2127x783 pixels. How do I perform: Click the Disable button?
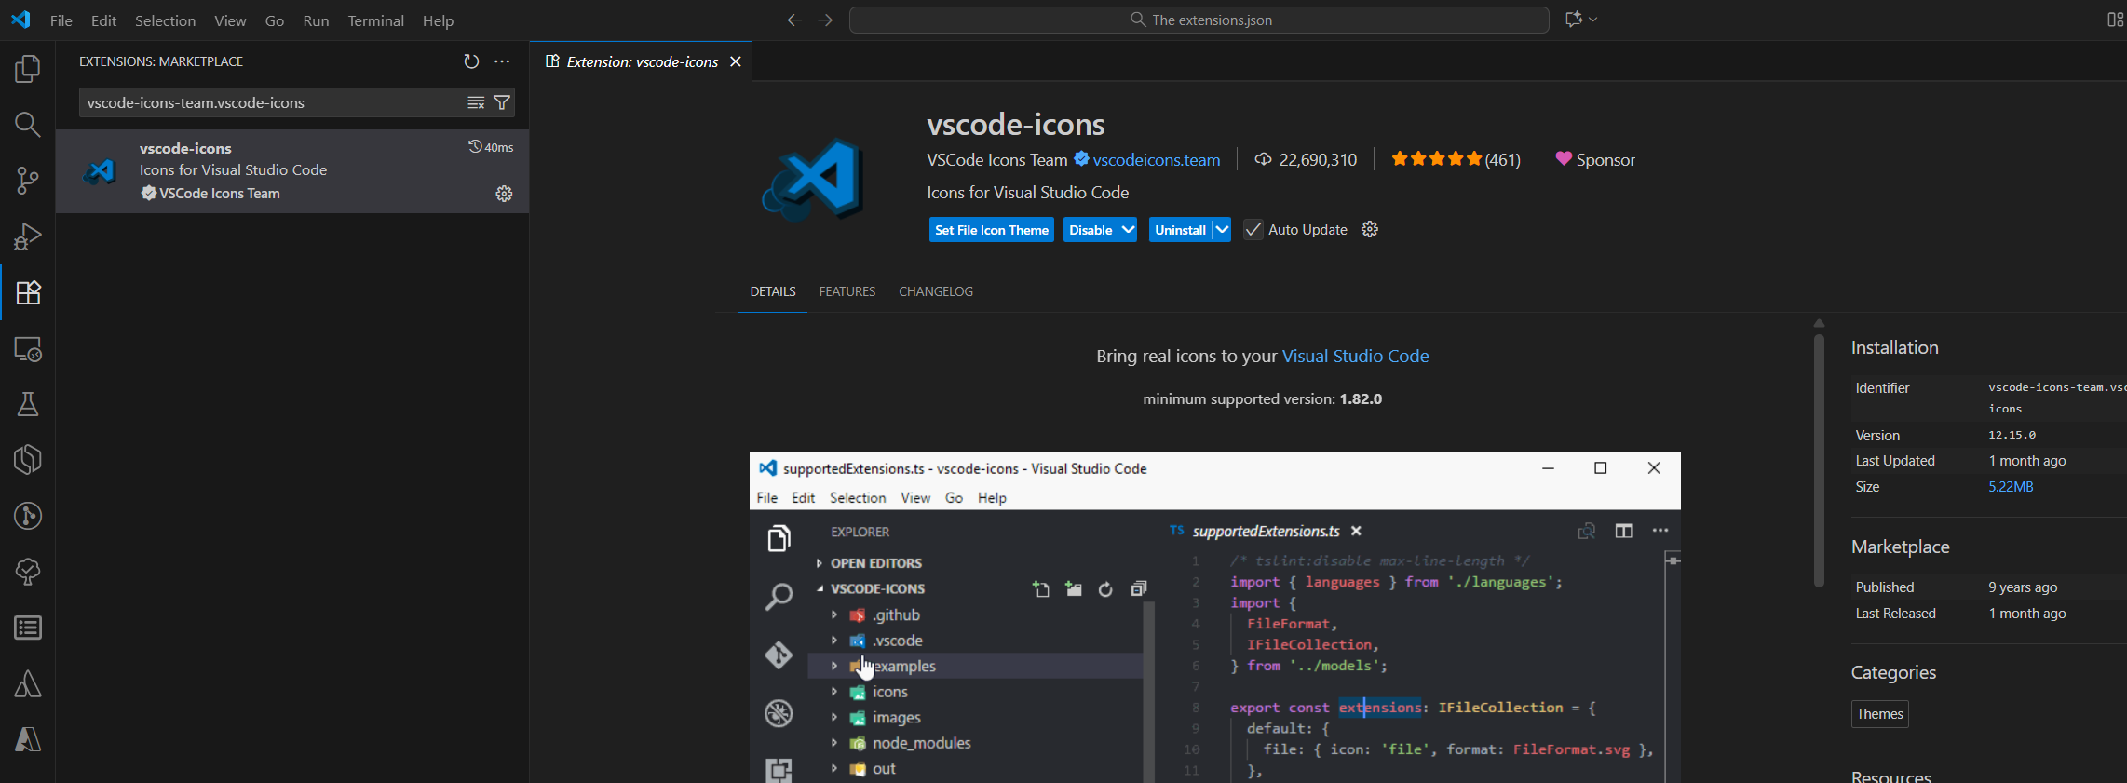point(1091,230)
